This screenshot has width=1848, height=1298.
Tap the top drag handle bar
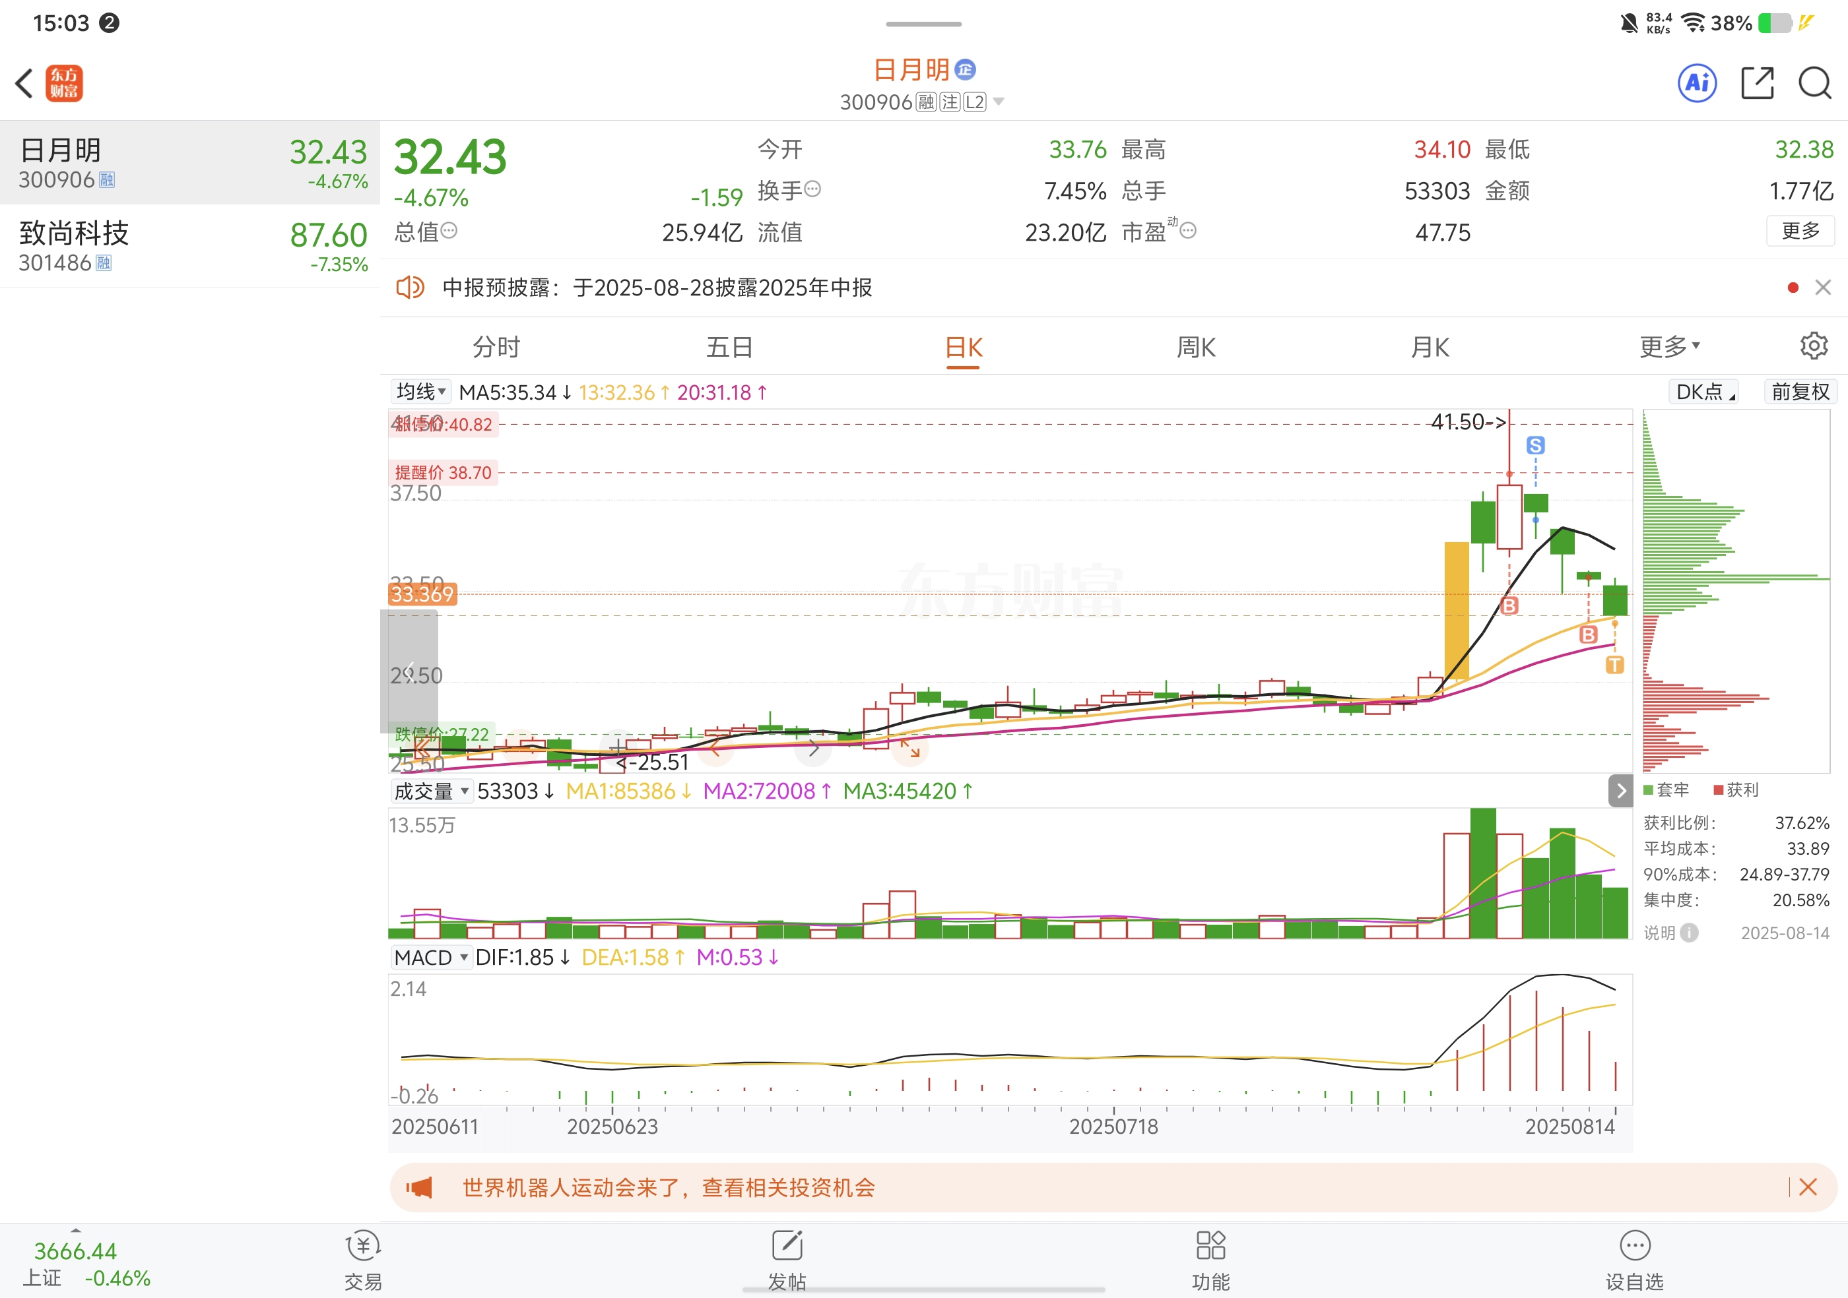pos(924,24)
